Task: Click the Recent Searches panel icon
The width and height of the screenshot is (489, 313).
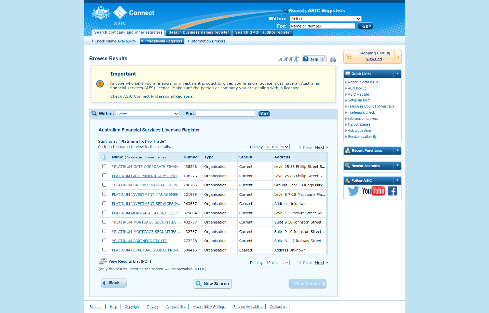Action: point(348,166)
